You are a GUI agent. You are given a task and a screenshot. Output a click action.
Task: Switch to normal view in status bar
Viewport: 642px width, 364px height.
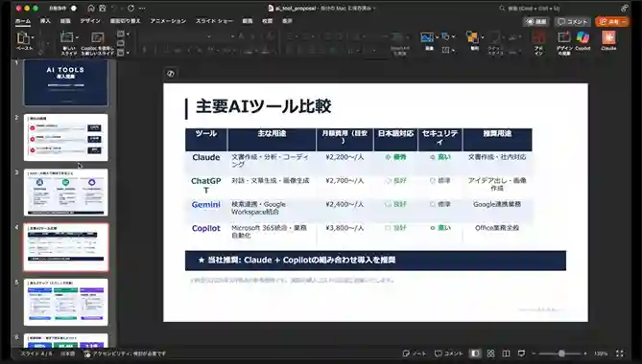coord(475,353)
